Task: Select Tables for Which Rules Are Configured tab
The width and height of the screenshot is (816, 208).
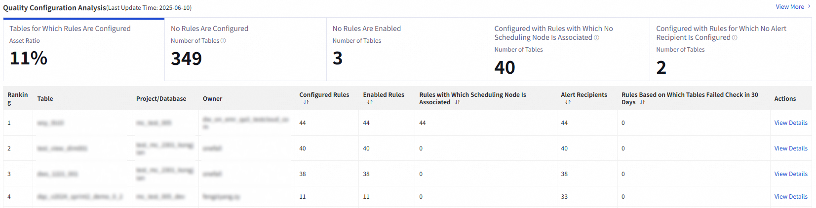Action: click(83, 49)
